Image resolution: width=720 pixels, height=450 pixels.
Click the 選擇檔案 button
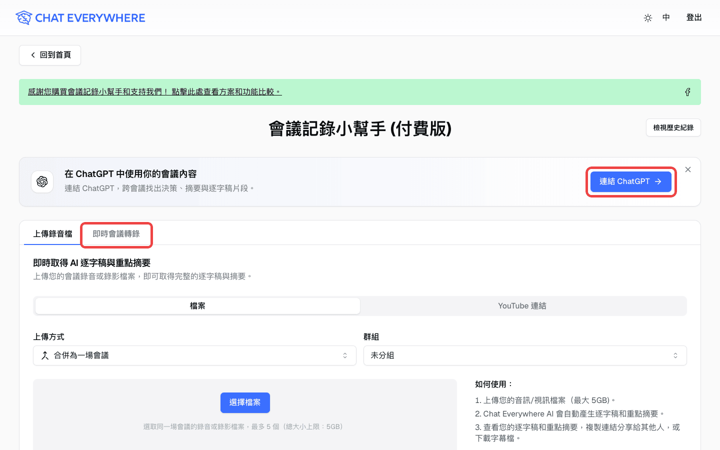[x=245, y=402]
